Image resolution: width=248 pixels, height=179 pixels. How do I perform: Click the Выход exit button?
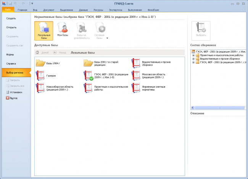click(x=12, y=98)
